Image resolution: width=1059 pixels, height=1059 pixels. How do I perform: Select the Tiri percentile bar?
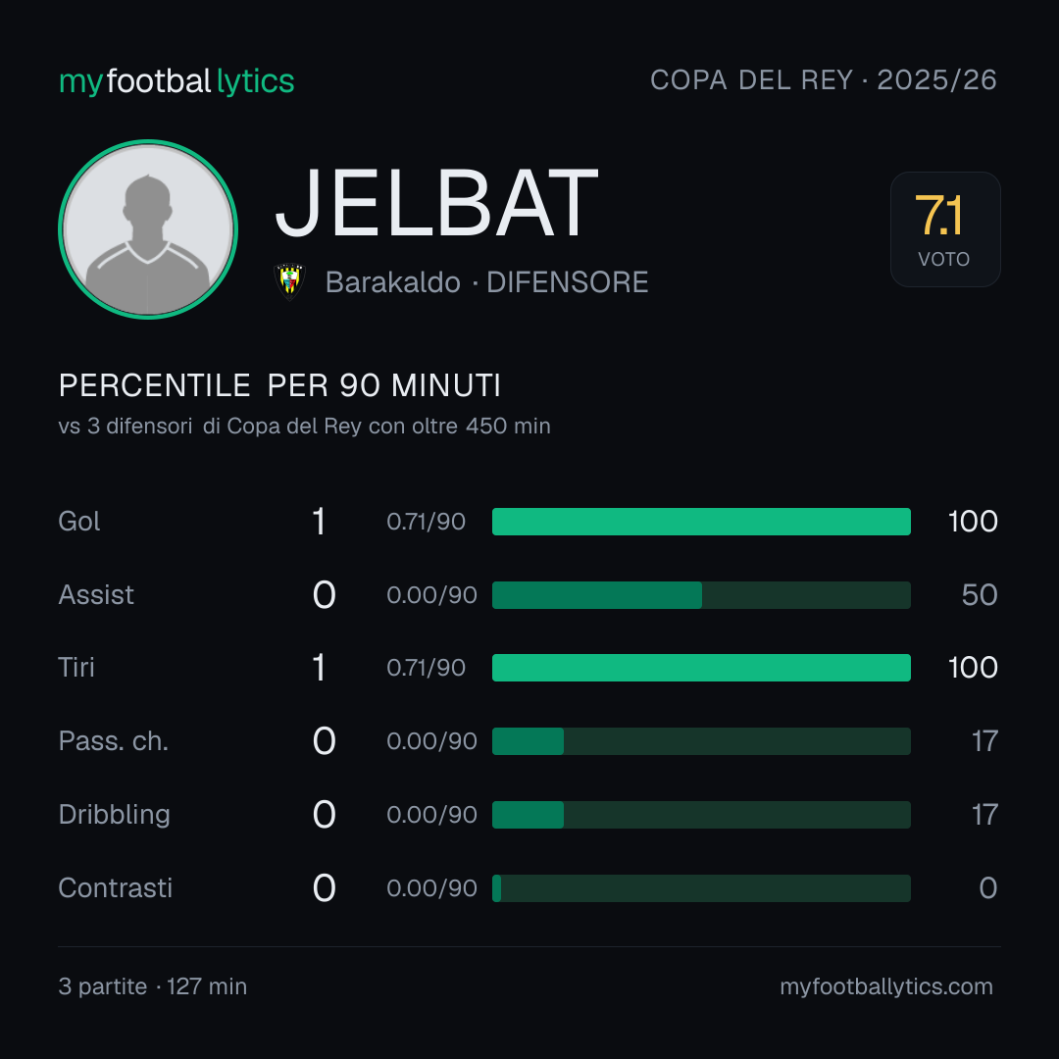click(x=701, y=668)
